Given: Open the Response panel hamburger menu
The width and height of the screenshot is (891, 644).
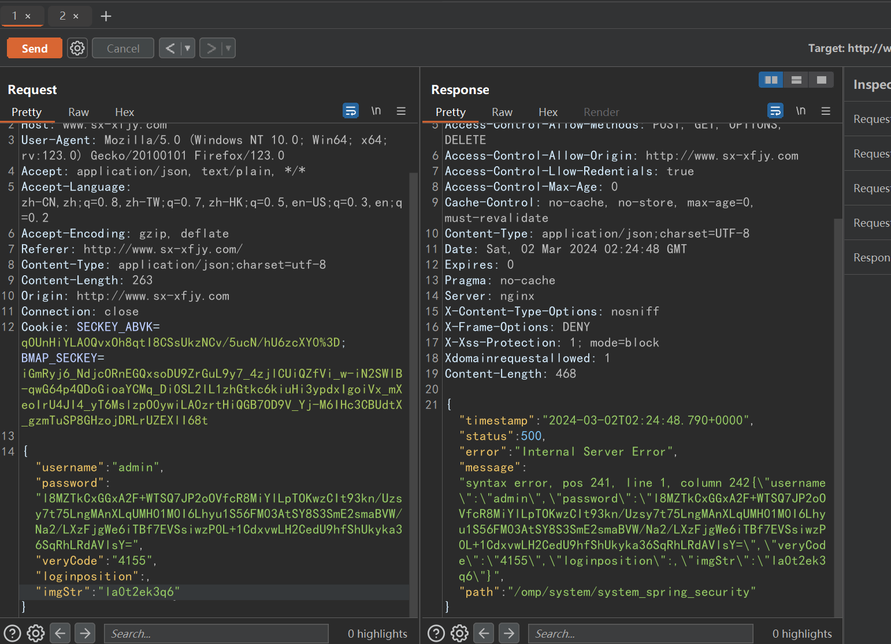Looking at the screenshot, I should (826, 111).
